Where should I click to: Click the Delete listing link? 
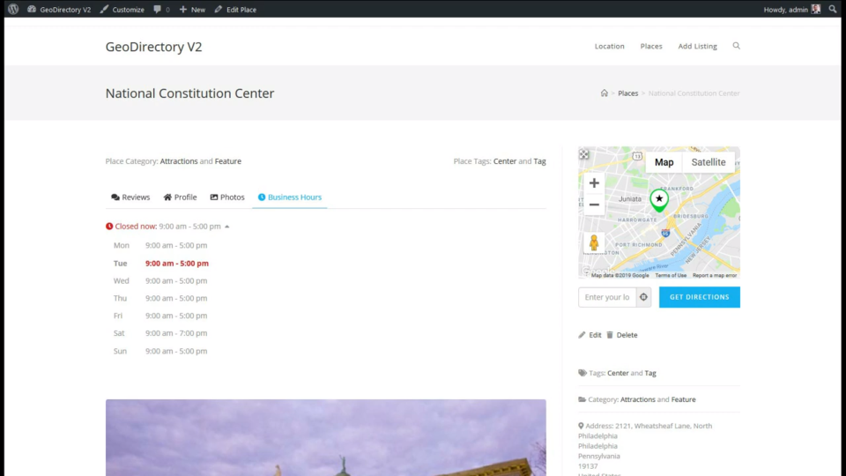621,335
